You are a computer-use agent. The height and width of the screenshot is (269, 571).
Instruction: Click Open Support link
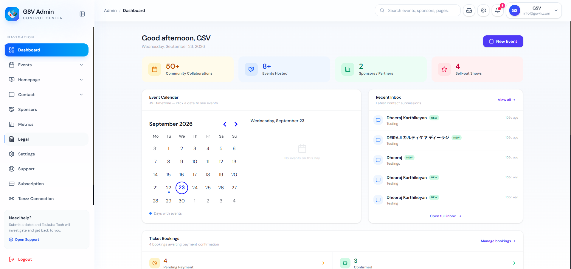24,240
